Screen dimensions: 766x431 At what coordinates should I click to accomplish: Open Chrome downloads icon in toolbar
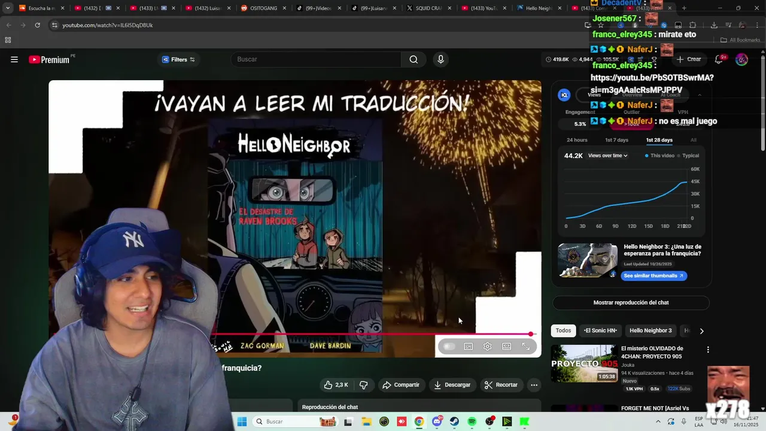pyautogui.click(x=714, y=25)
